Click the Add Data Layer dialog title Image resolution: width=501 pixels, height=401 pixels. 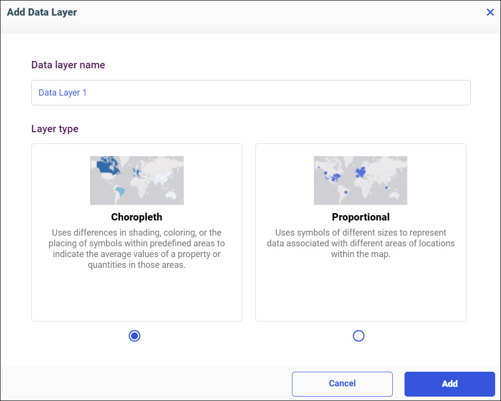(x=42, y=12)
